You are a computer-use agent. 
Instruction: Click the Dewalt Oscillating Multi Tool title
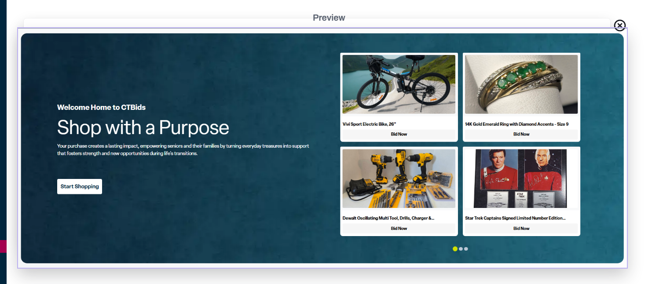(x=388, y=218)
